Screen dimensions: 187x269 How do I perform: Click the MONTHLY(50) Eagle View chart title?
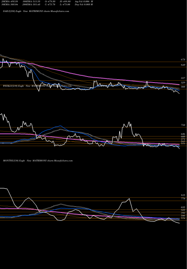38,161
